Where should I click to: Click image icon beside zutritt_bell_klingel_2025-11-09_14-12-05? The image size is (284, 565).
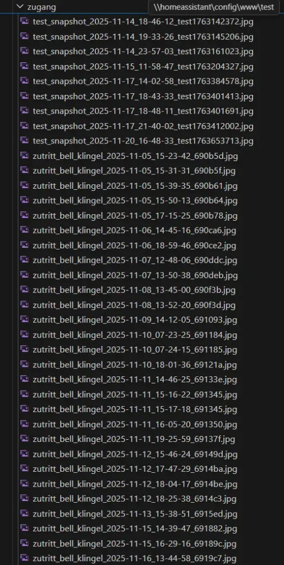(x=24, y=319)
